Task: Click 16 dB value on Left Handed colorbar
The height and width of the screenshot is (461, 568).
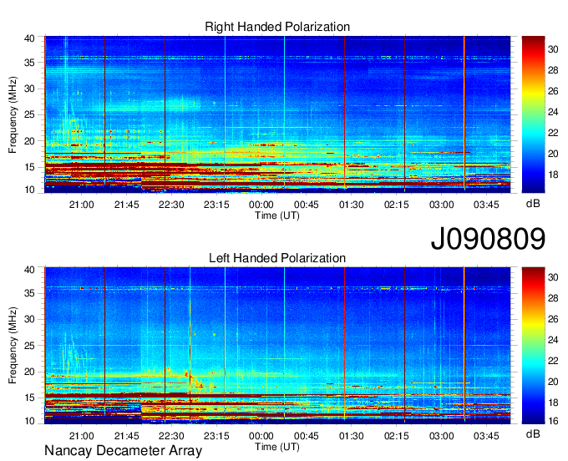Action: pos(553,420)
